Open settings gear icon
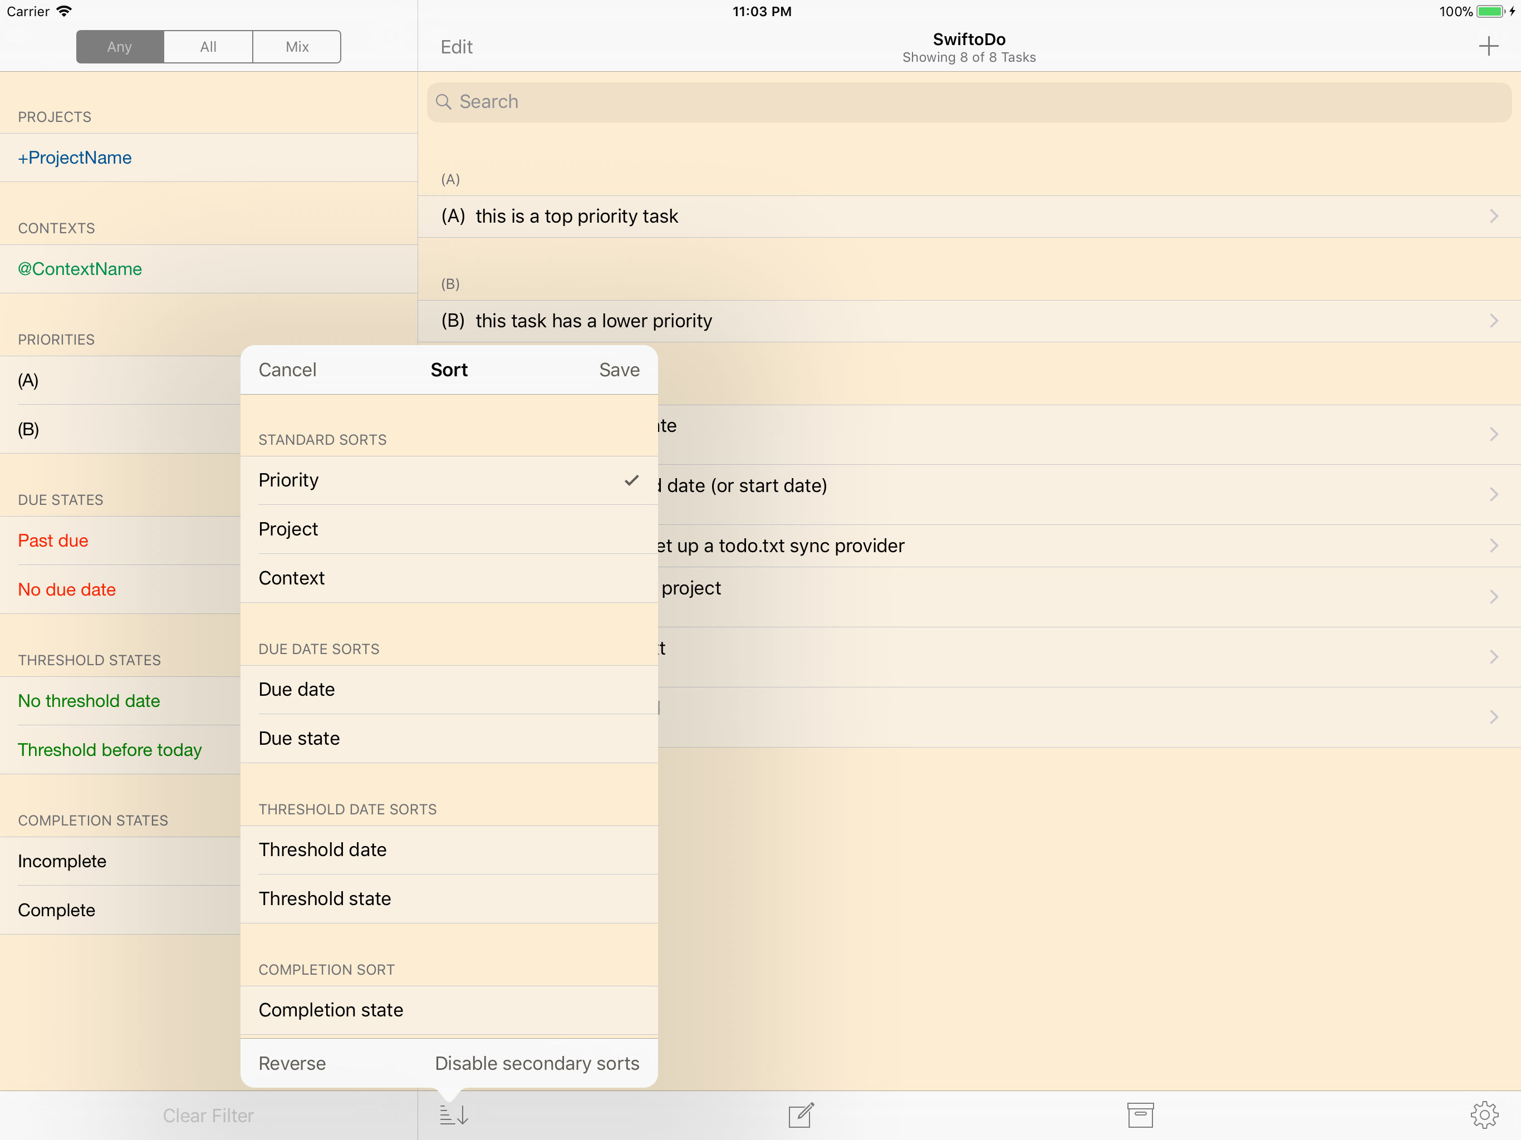1521x1140 pixels. point(1484,1114)
